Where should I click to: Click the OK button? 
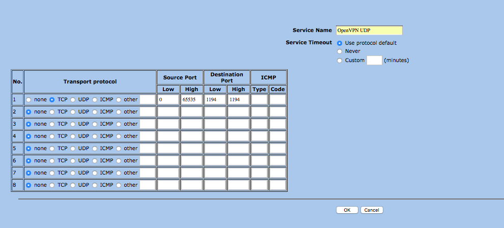click(347, 210)
